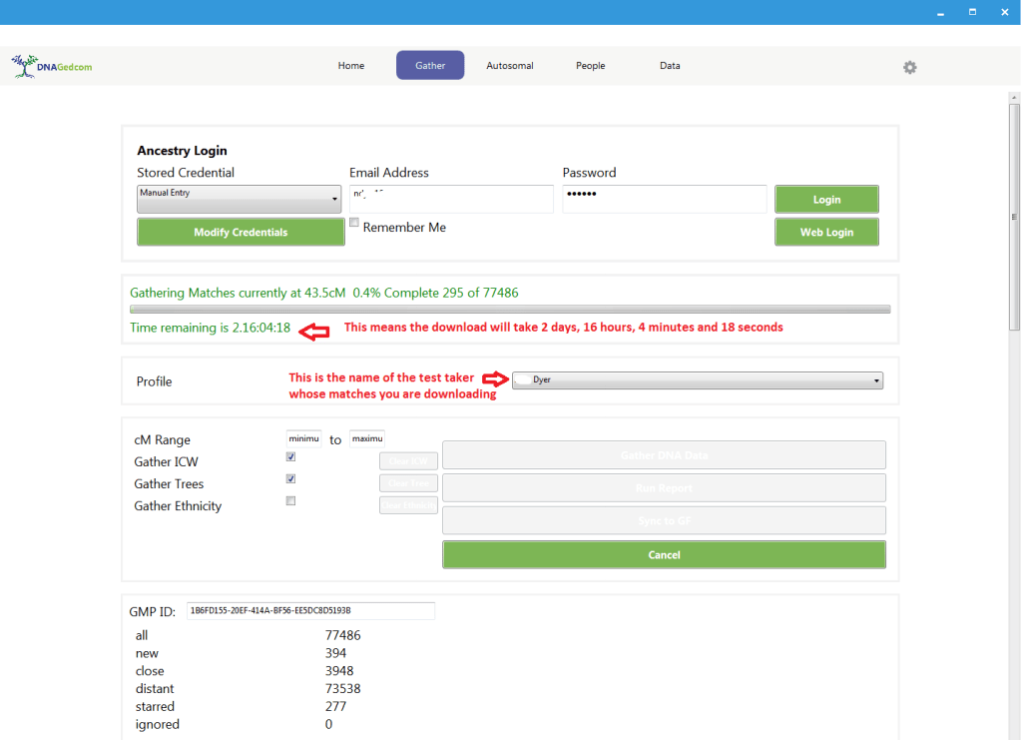The width and height of the screenshot is (1022, 740).
Task: Click the cM Range maximum field
Action: [367, 438]
